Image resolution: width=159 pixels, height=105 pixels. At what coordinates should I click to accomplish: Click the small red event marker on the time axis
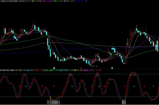[81, 68]
